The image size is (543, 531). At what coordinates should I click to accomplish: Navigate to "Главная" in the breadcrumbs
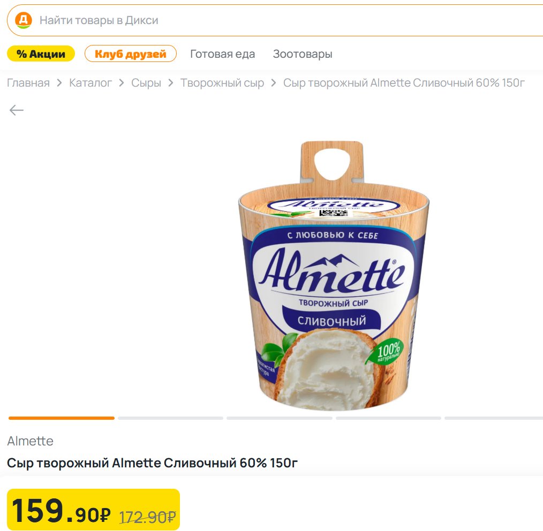point(28,83)
